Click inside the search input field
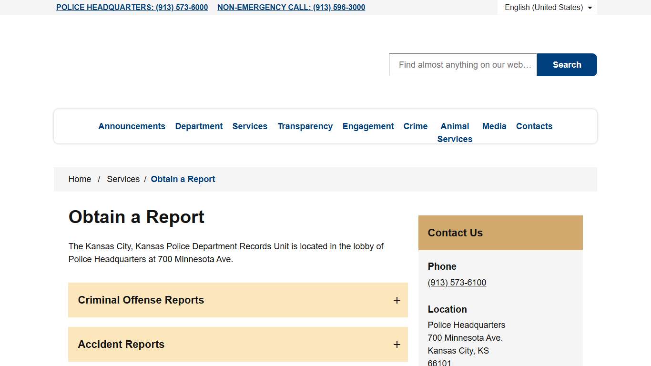Image resolution: width=651 pixels, height=366 pixels. 462,64
